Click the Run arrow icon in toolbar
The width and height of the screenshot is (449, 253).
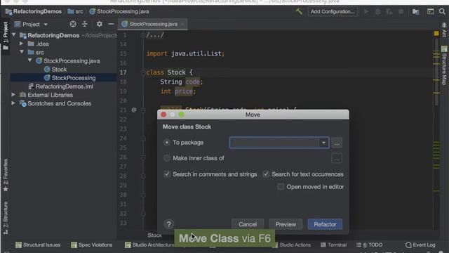click(366, 12)
